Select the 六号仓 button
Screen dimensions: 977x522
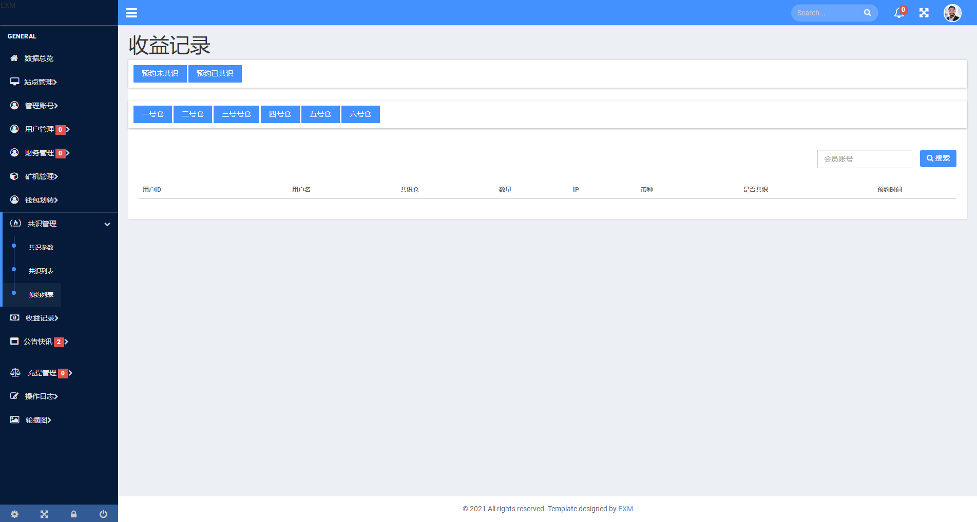360,114
